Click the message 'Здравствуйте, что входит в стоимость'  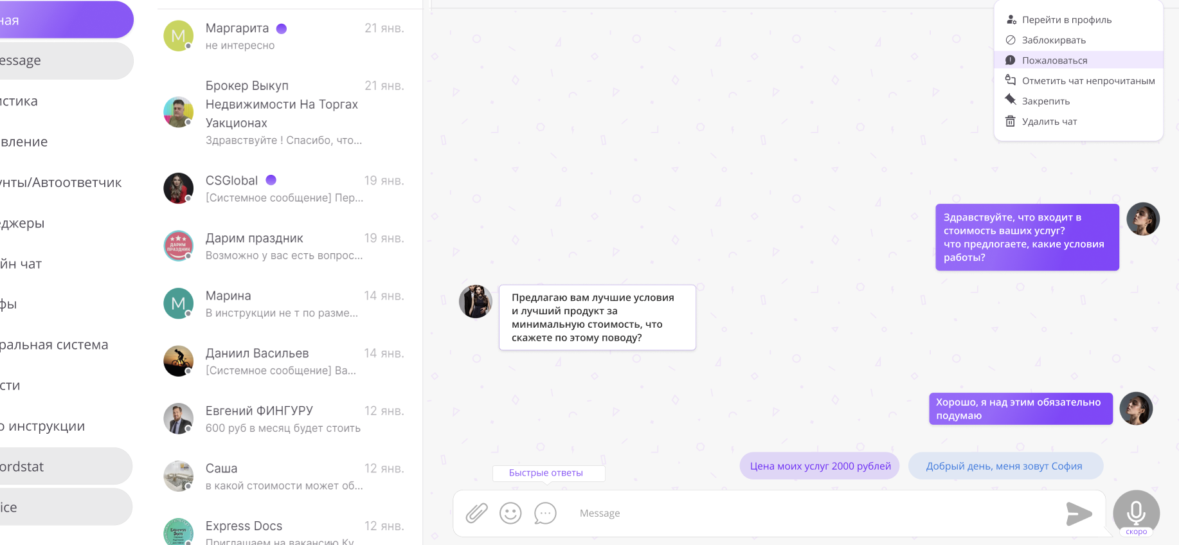click(1027, 237)
